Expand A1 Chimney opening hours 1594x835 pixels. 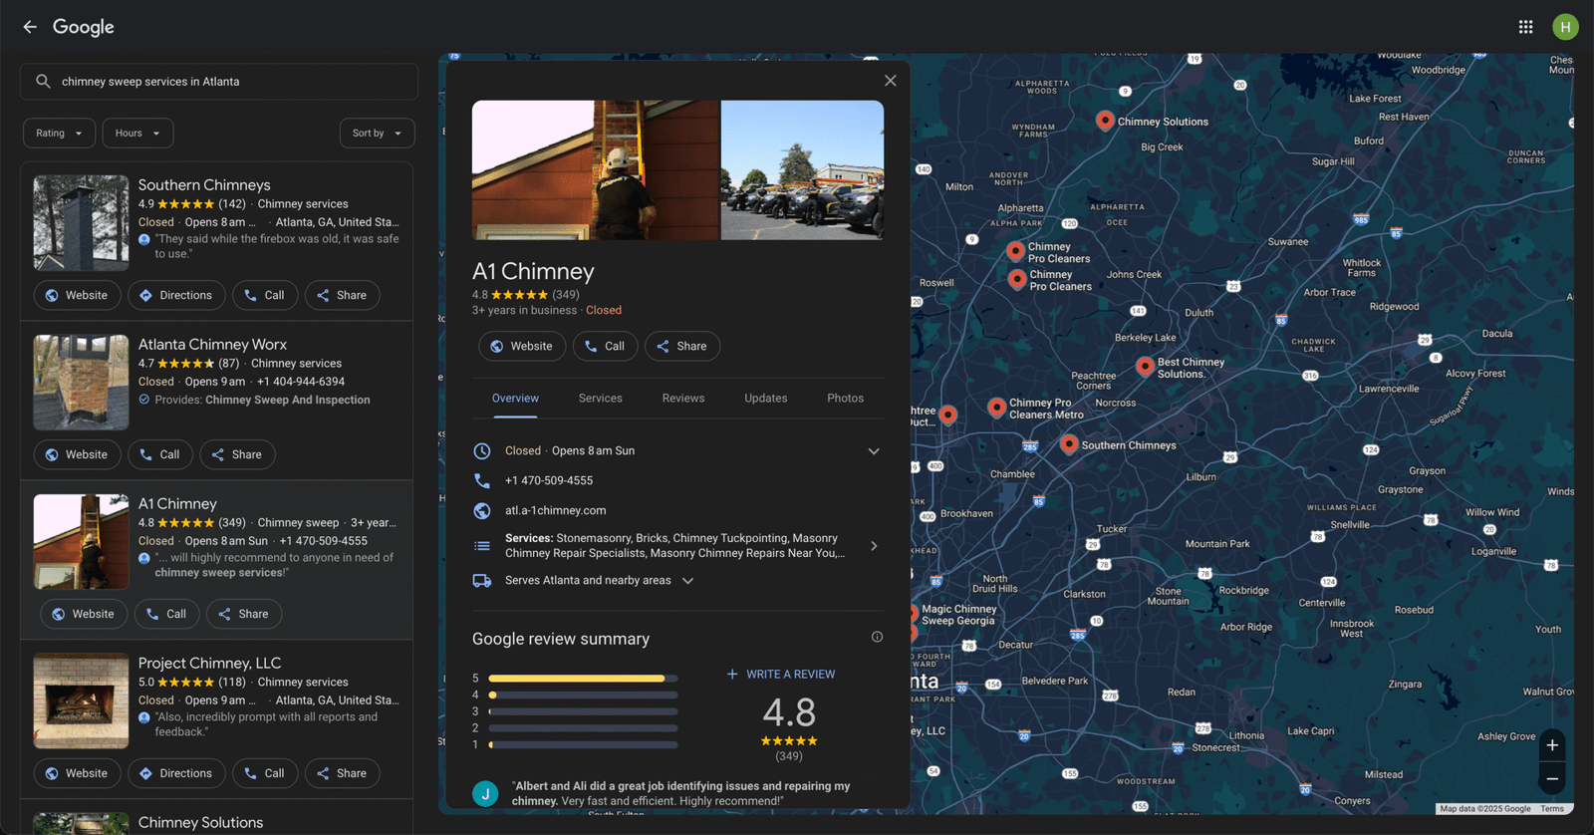tap(874, 451)
